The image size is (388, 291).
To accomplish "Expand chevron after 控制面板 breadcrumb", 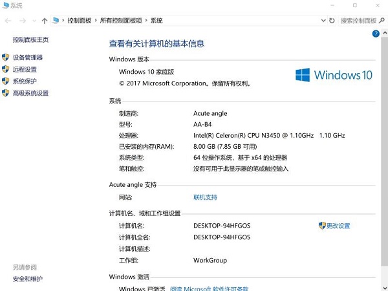I will point(96,21).
